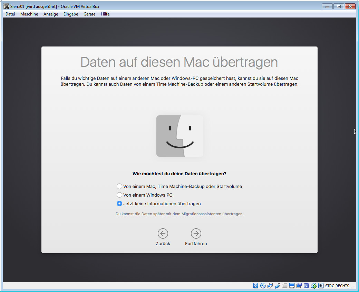Open the USB devices status icon

(x=278, y=286)
